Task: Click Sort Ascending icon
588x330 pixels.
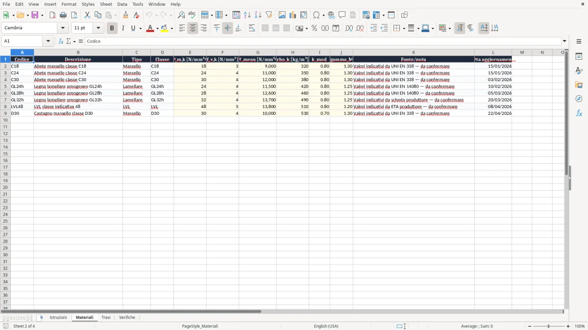Action: click(x=247, y=15)
